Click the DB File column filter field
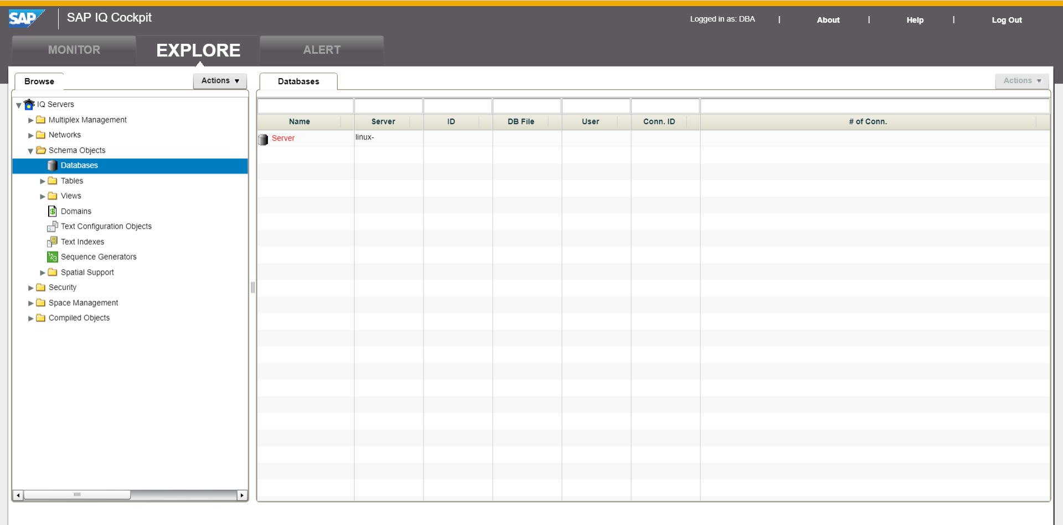The height and width of the screenshot is (525, 1063). [x=527, y=106]
